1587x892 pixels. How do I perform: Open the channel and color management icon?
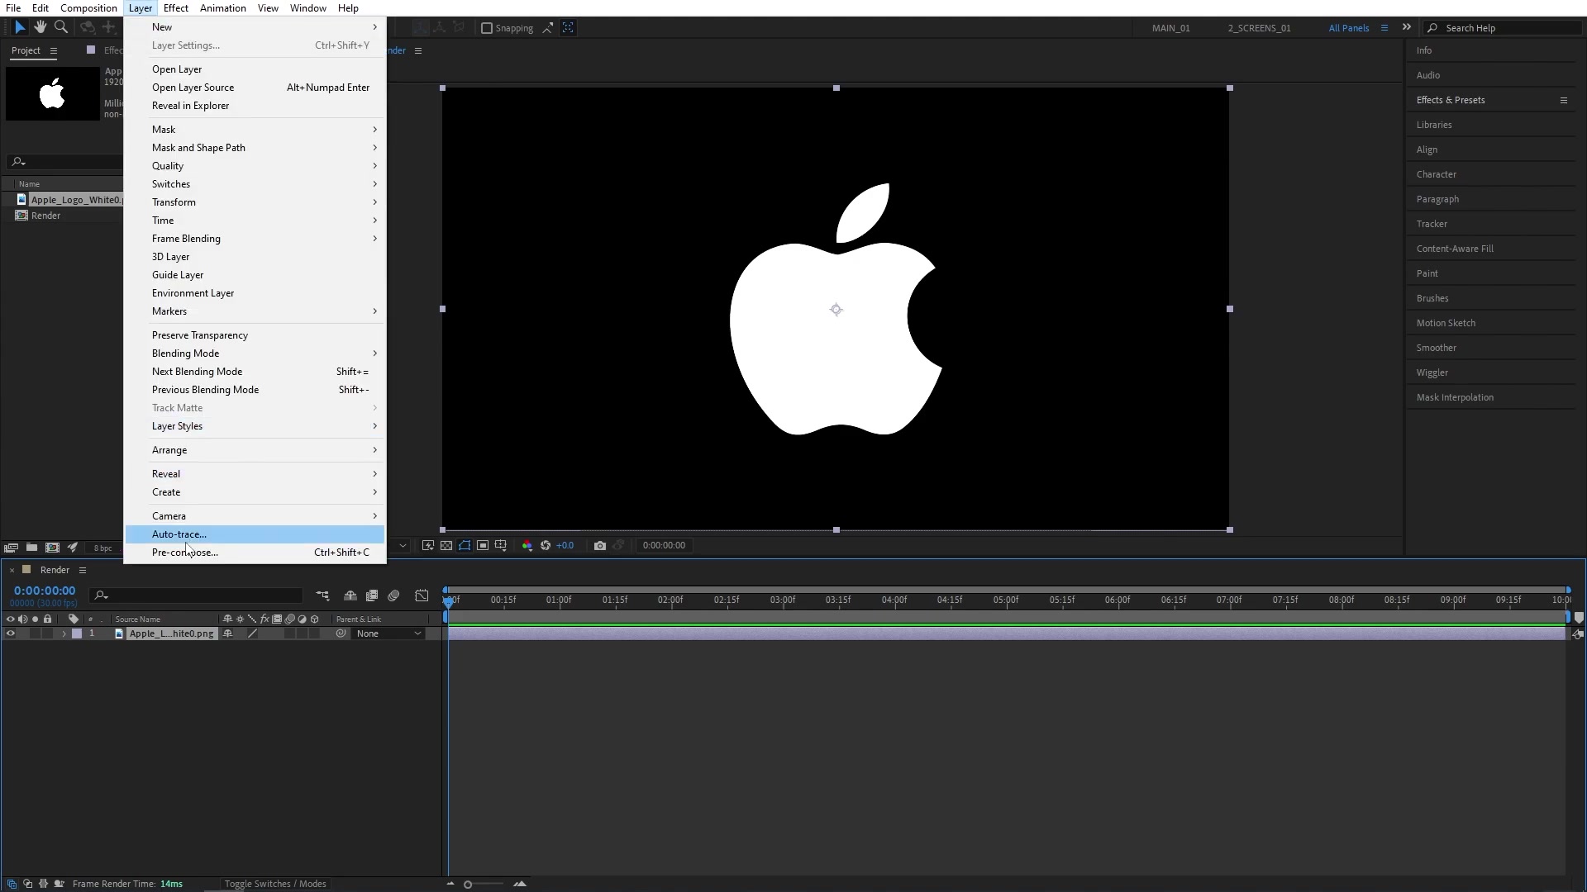click(x=527, y=545)
